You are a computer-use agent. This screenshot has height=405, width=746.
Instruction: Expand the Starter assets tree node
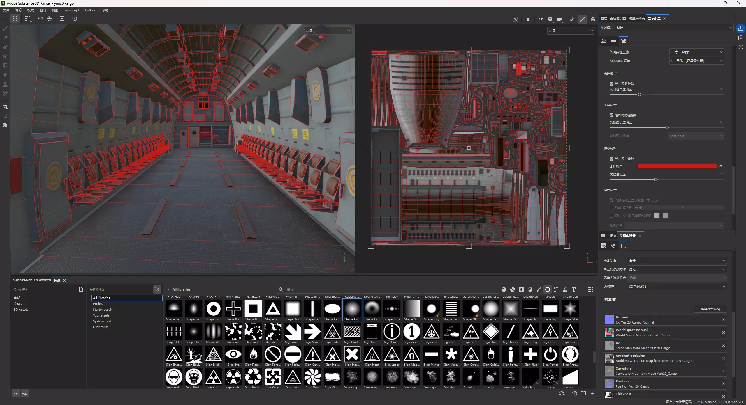click(90, 310)
